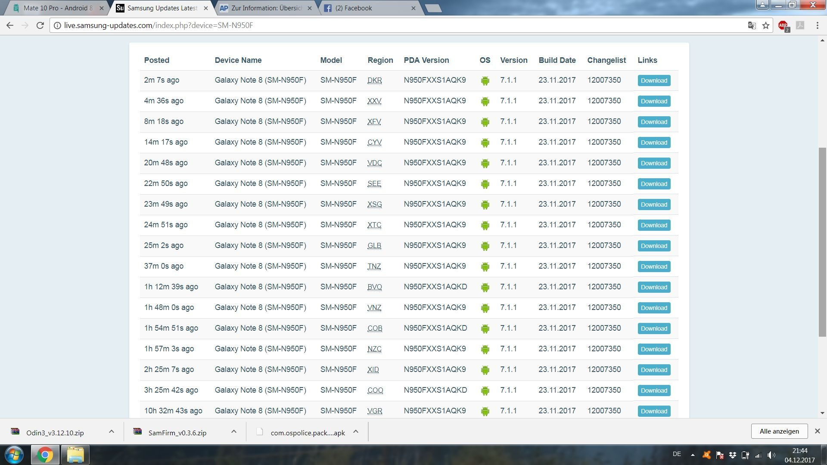Close the Zur Information tab

309,8
